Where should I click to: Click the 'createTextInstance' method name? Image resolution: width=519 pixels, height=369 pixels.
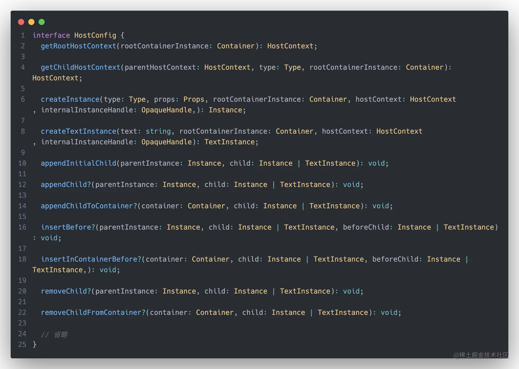click(79, 131)
